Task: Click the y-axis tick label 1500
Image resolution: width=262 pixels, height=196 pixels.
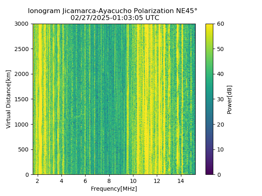Action: click(21, 99)
